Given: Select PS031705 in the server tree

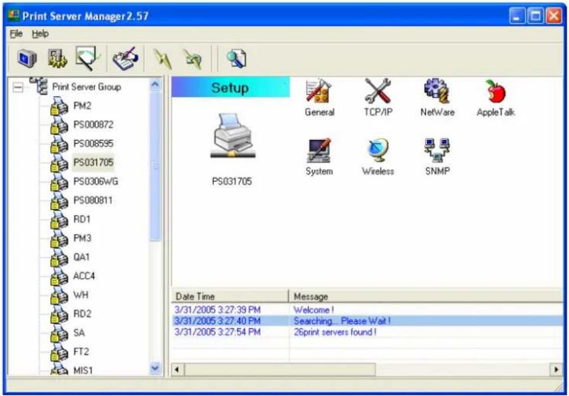Looking at the screenshot, I should [x=93, y=162].
